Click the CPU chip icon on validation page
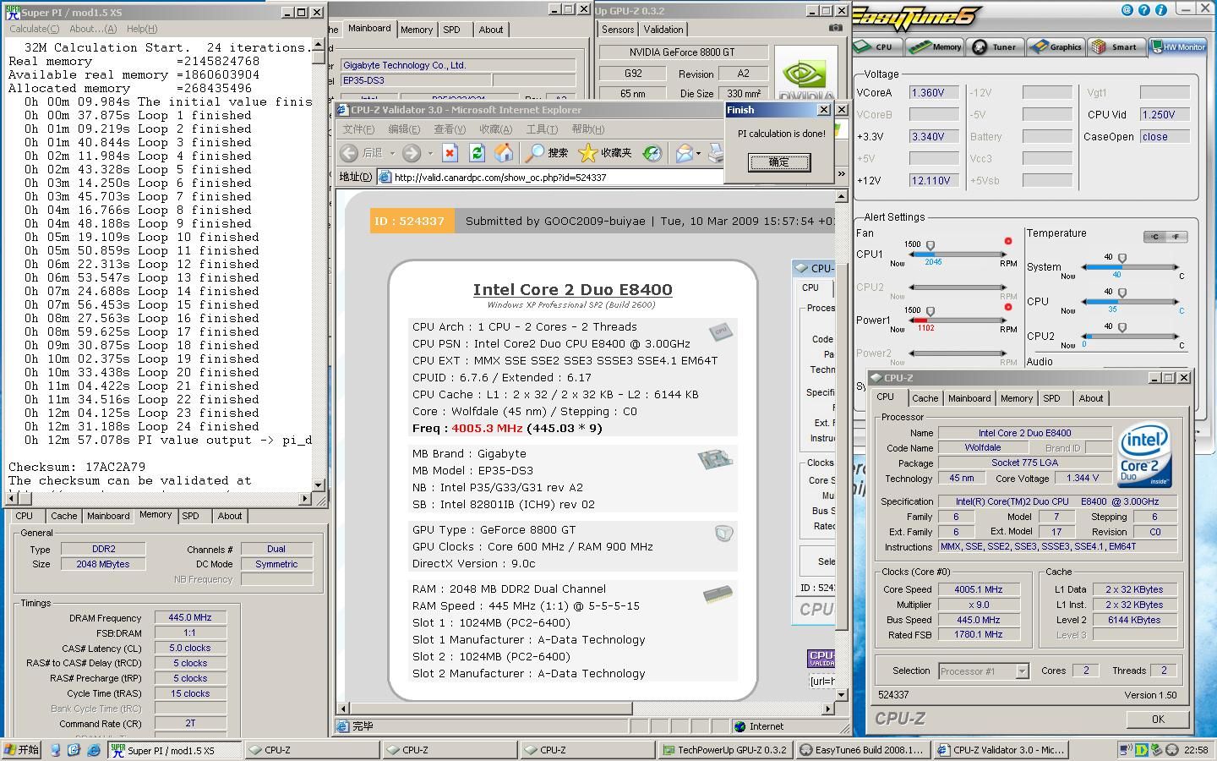Viewport: 1217px width, 761px height. tap(720, 331)
